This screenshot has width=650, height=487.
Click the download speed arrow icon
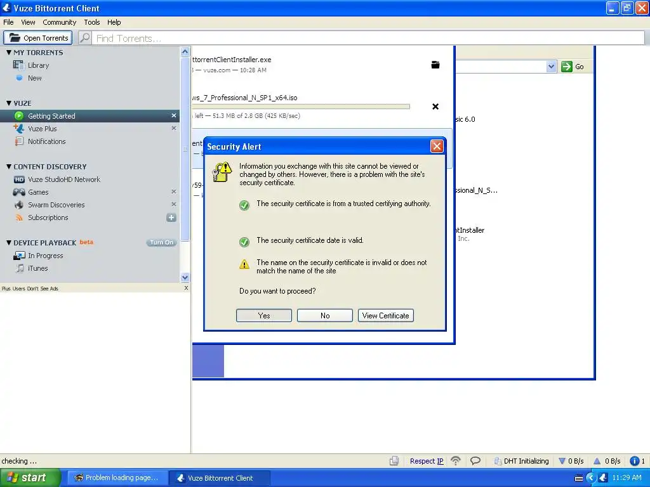tap(562, 461)
